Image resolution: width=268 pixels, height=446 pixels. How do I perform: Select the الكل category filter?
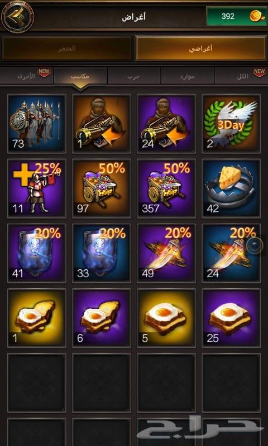tap(241, 76)
